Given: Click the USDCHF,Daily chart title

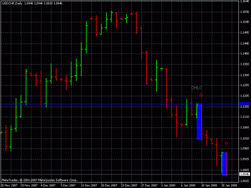Looking at the screenshot, I should pyautogui.click(x=12, y=3).
